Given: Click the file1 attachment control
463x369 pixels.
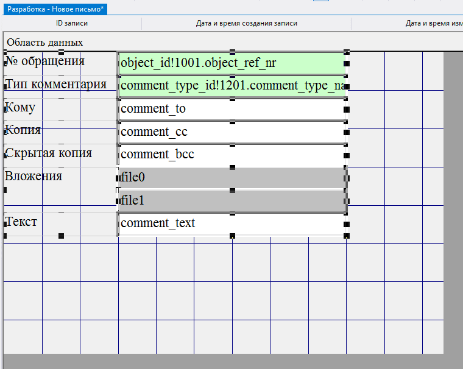Looking at the screenshot, I should pos(231,201).
